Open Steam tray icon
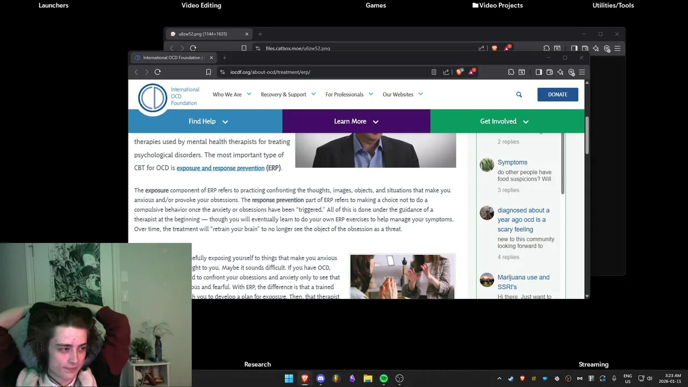The image size is (688, 387). click(x=511, y=378)
